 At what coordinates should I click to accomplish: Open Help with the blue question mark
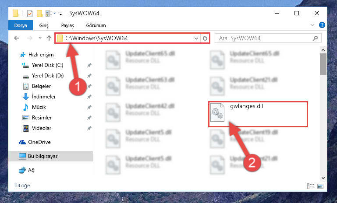[322, 25]
